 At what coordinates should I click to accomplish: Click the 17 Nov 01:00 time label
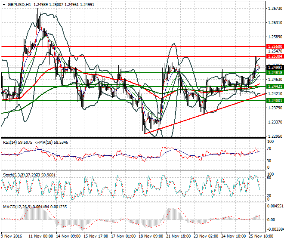click(x=123, y=236)
